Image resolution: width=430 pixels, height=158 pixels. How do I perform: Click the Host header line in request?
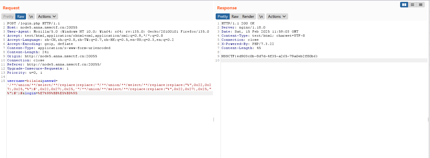click(x=42, y=27)
